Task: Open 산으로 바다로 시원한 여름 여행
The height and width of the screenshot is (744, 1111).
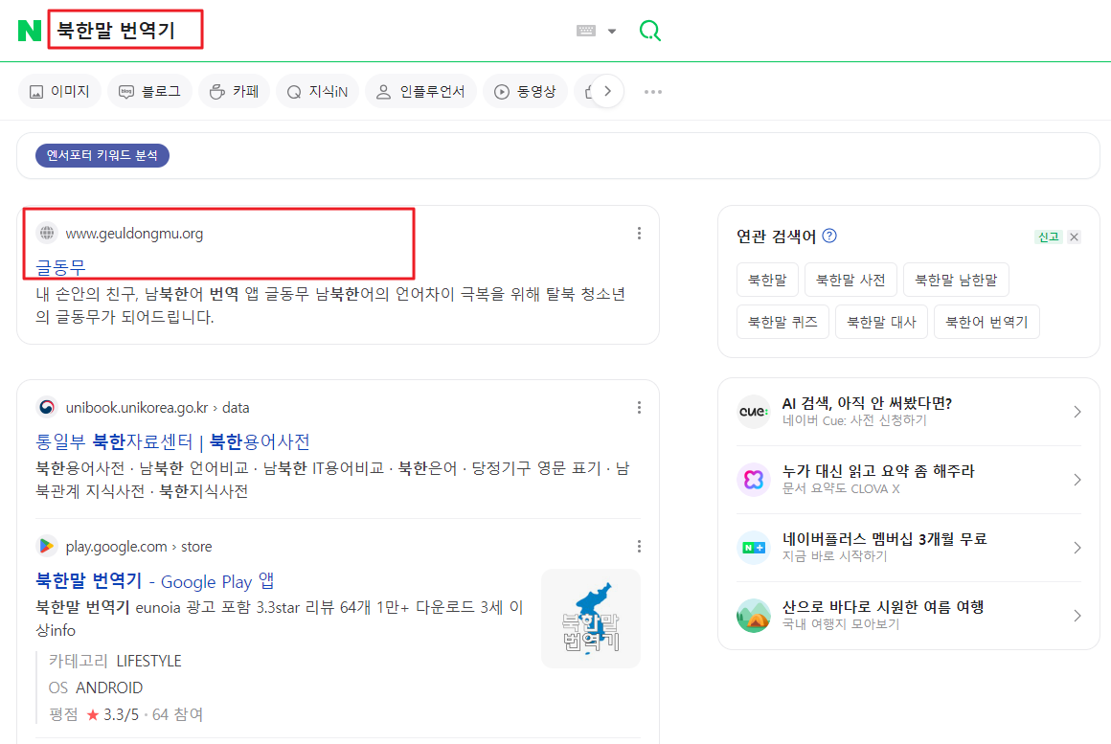Action: 884,607
